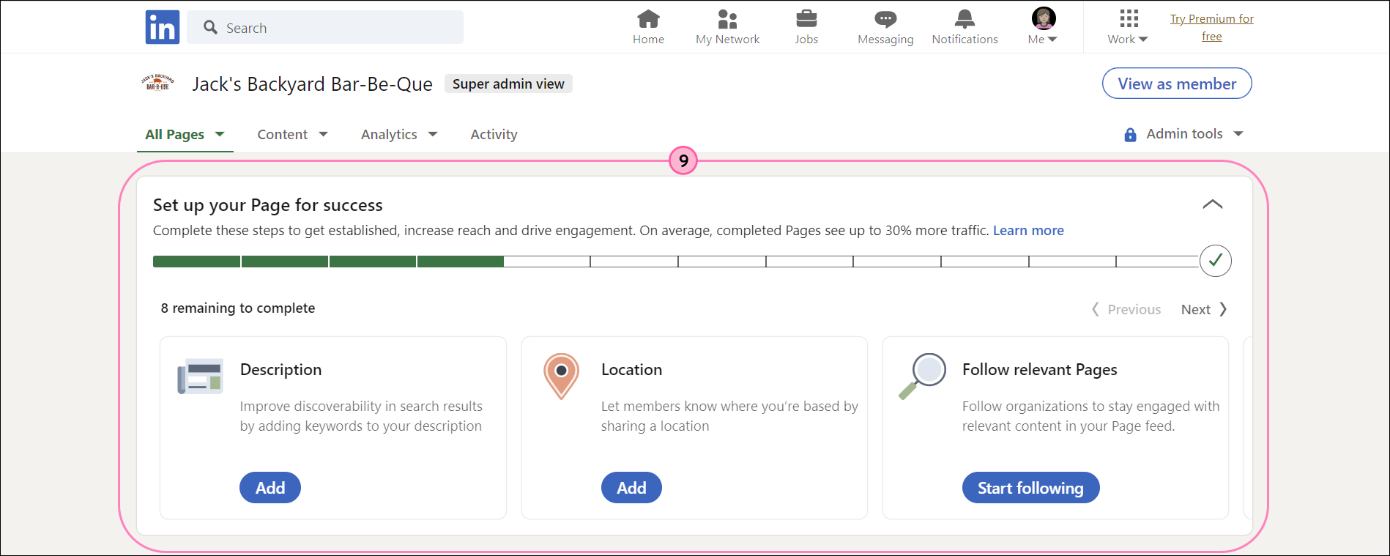The width and height of the screenshot is (1390, 556).
Task: Click the first empty progress segment
Action: [546, 261]
